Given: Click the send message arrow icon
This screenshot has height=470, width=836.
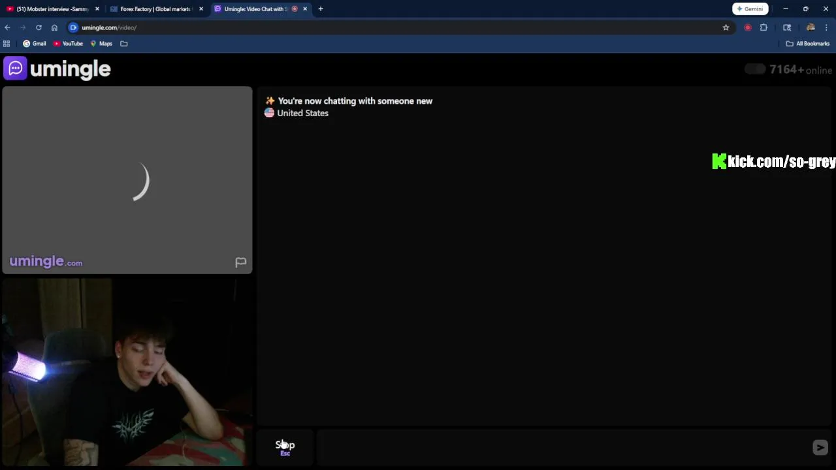Looking at the screenshot, I should 820,447.
